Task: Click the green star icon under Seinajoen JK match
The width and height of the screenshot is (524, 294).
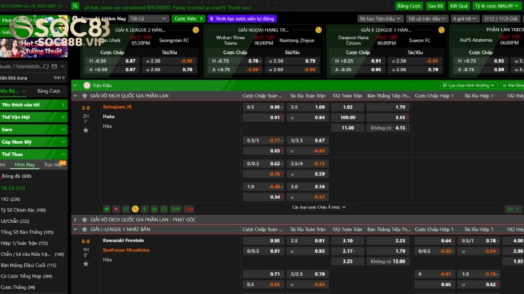Action: (107, 209)
